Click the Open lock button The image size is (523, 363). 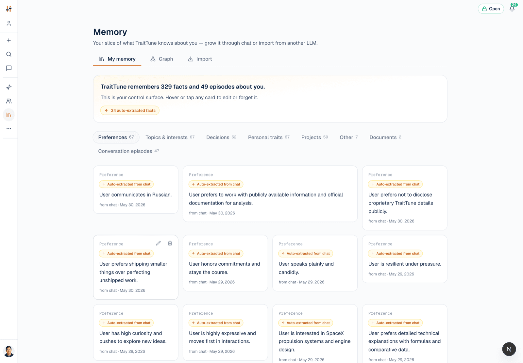coord(491,9)
